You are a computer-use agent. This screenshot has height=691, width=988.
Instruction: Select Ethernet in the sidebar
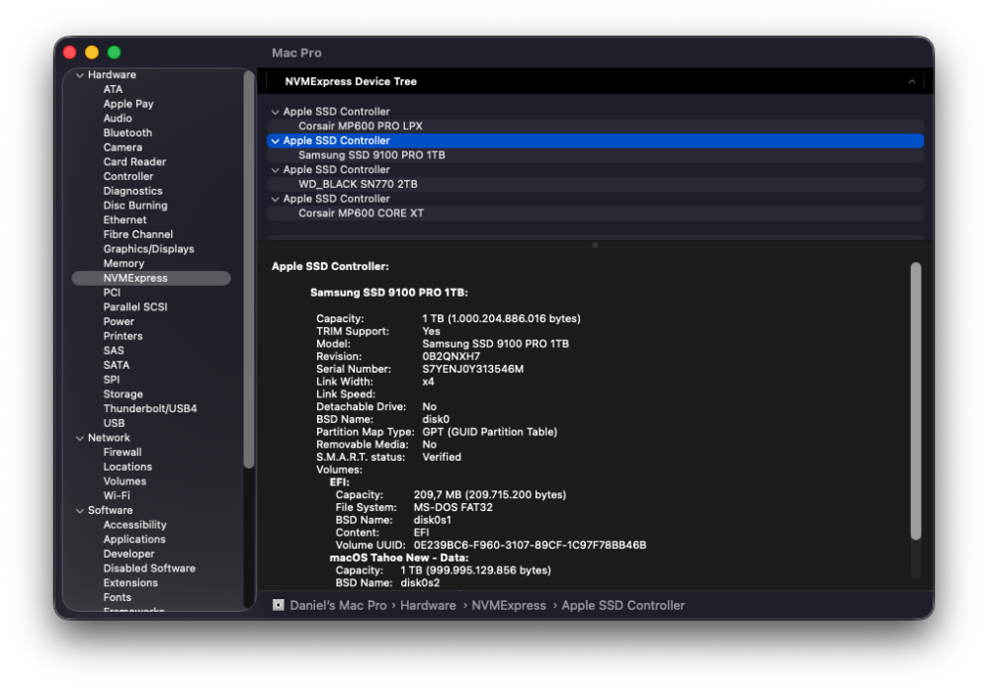click(124, 220)
